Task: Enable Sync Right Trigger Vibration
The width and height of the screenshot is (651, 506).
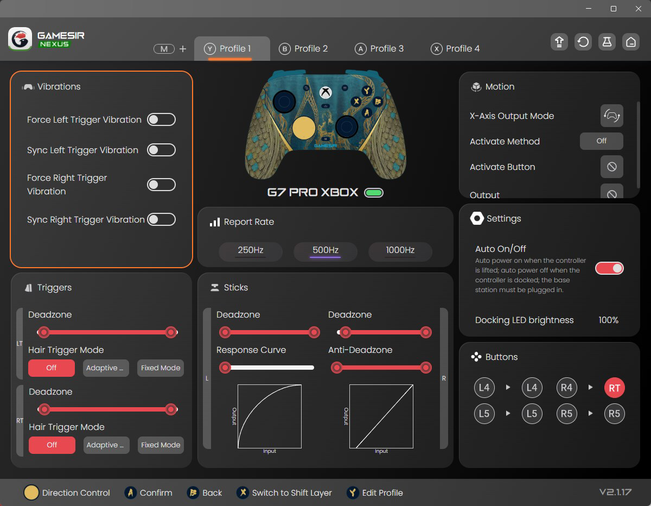Action: click(x=161, y=219)
